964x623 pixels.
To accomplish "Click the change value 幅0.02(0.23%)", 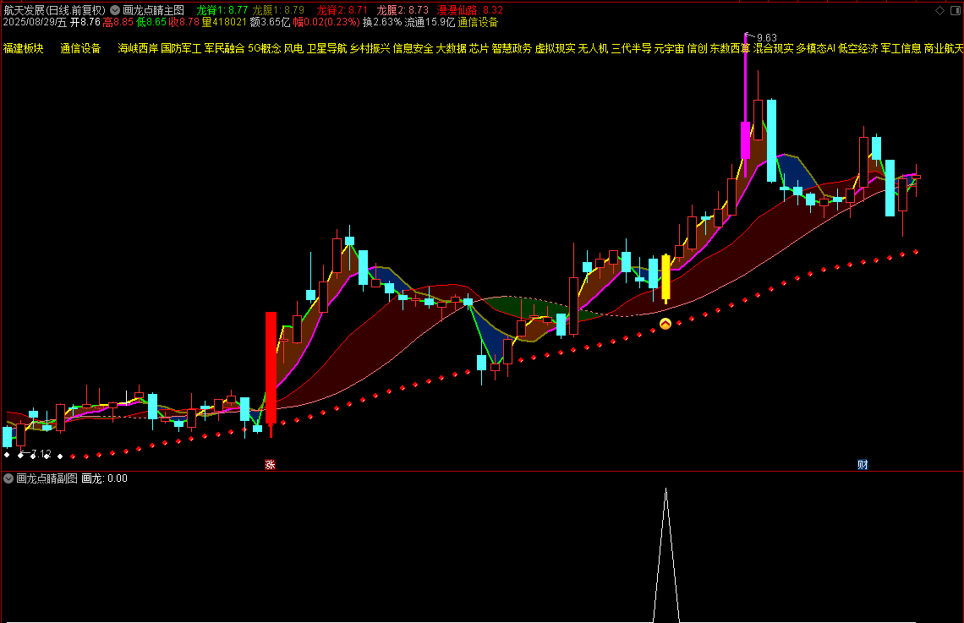I will tap(326, 22).
